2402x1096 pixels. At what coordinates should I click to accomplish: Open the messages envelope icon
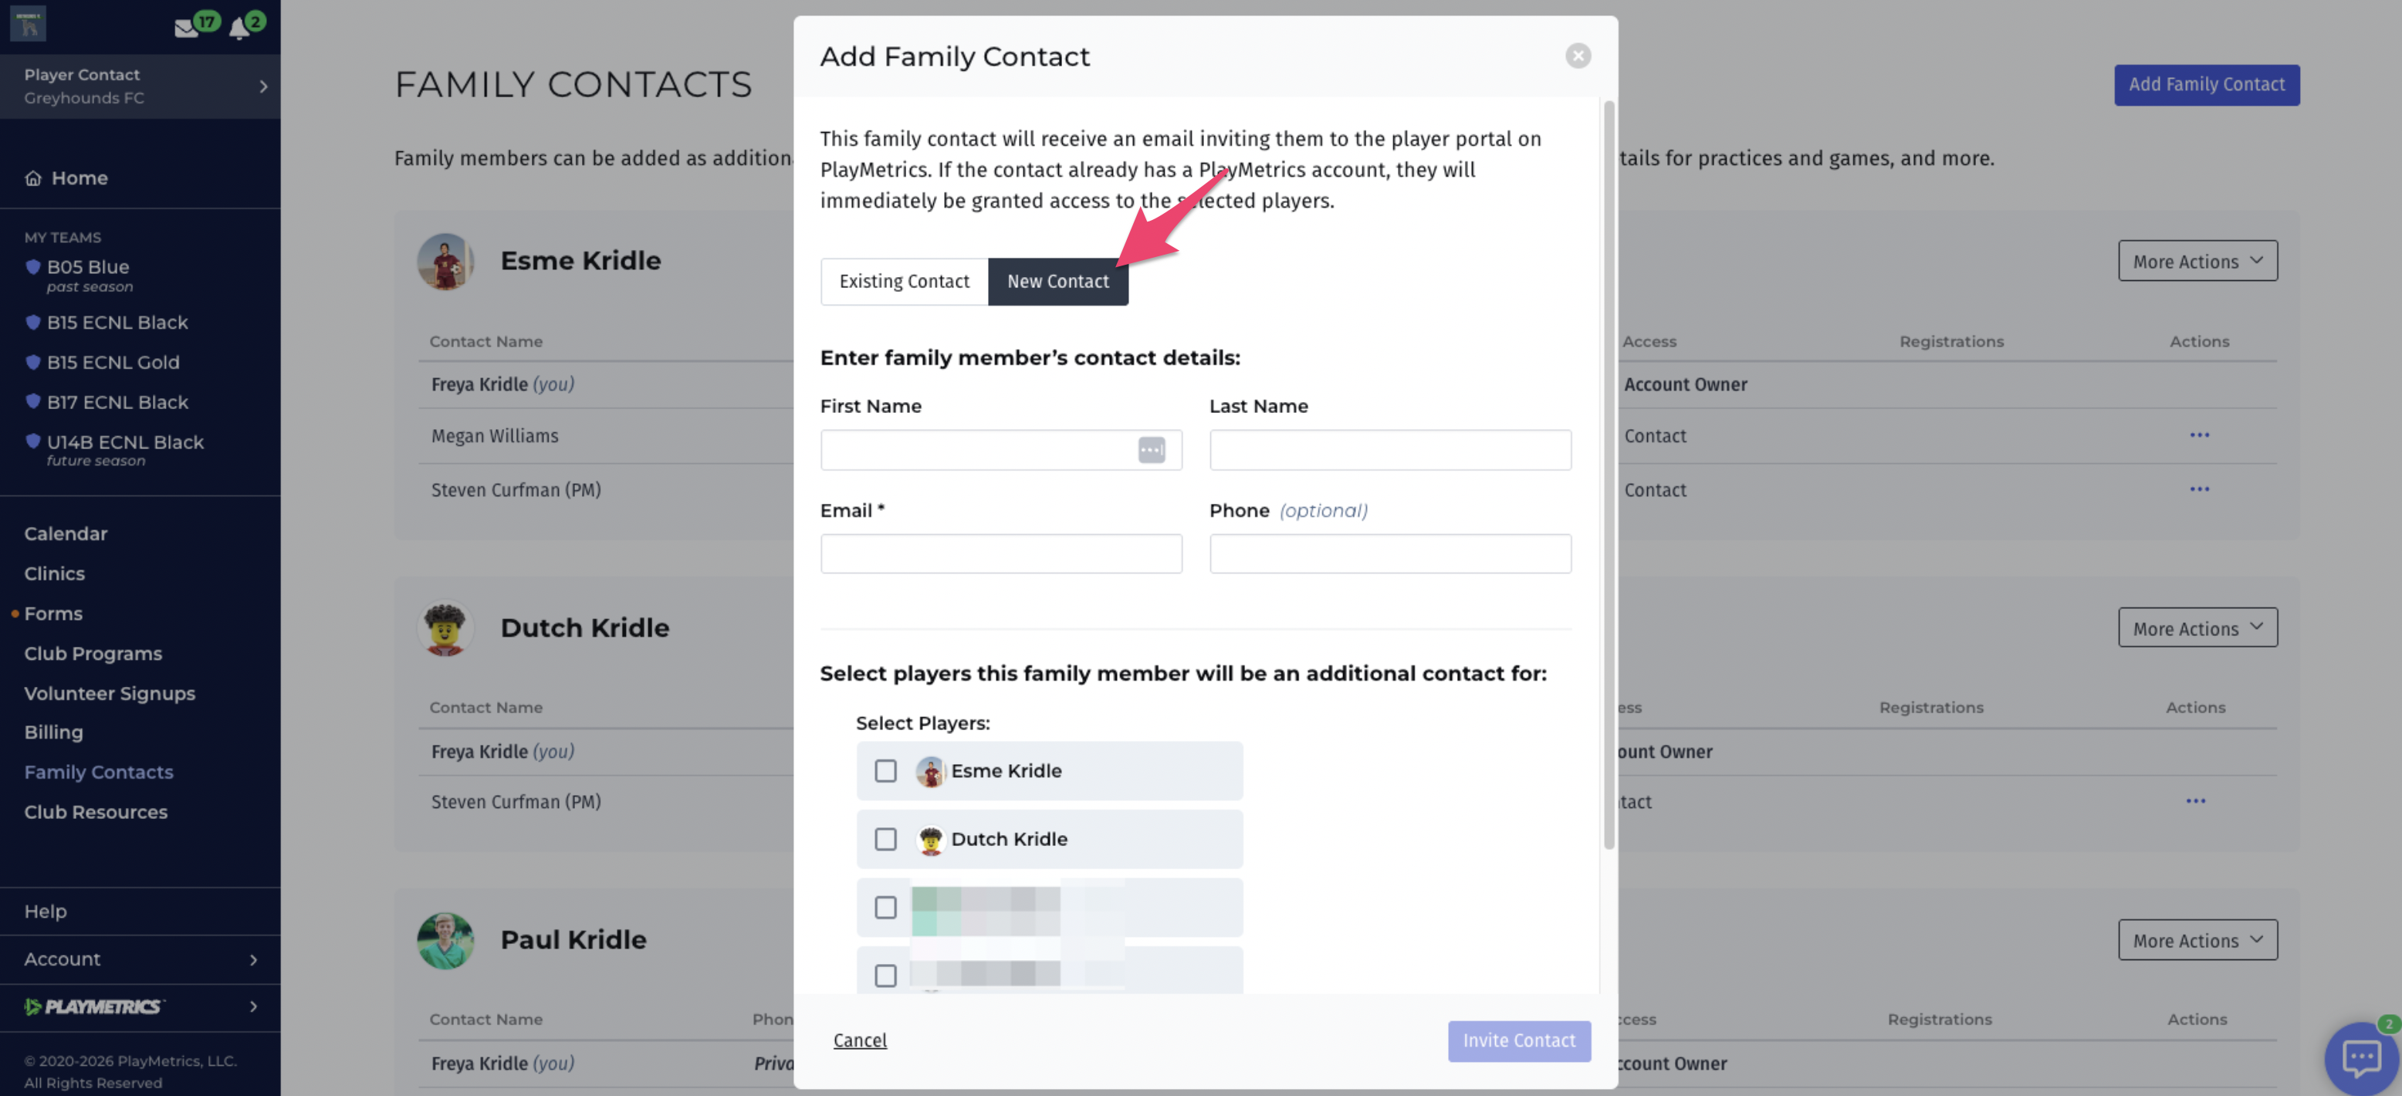[187, 28]
